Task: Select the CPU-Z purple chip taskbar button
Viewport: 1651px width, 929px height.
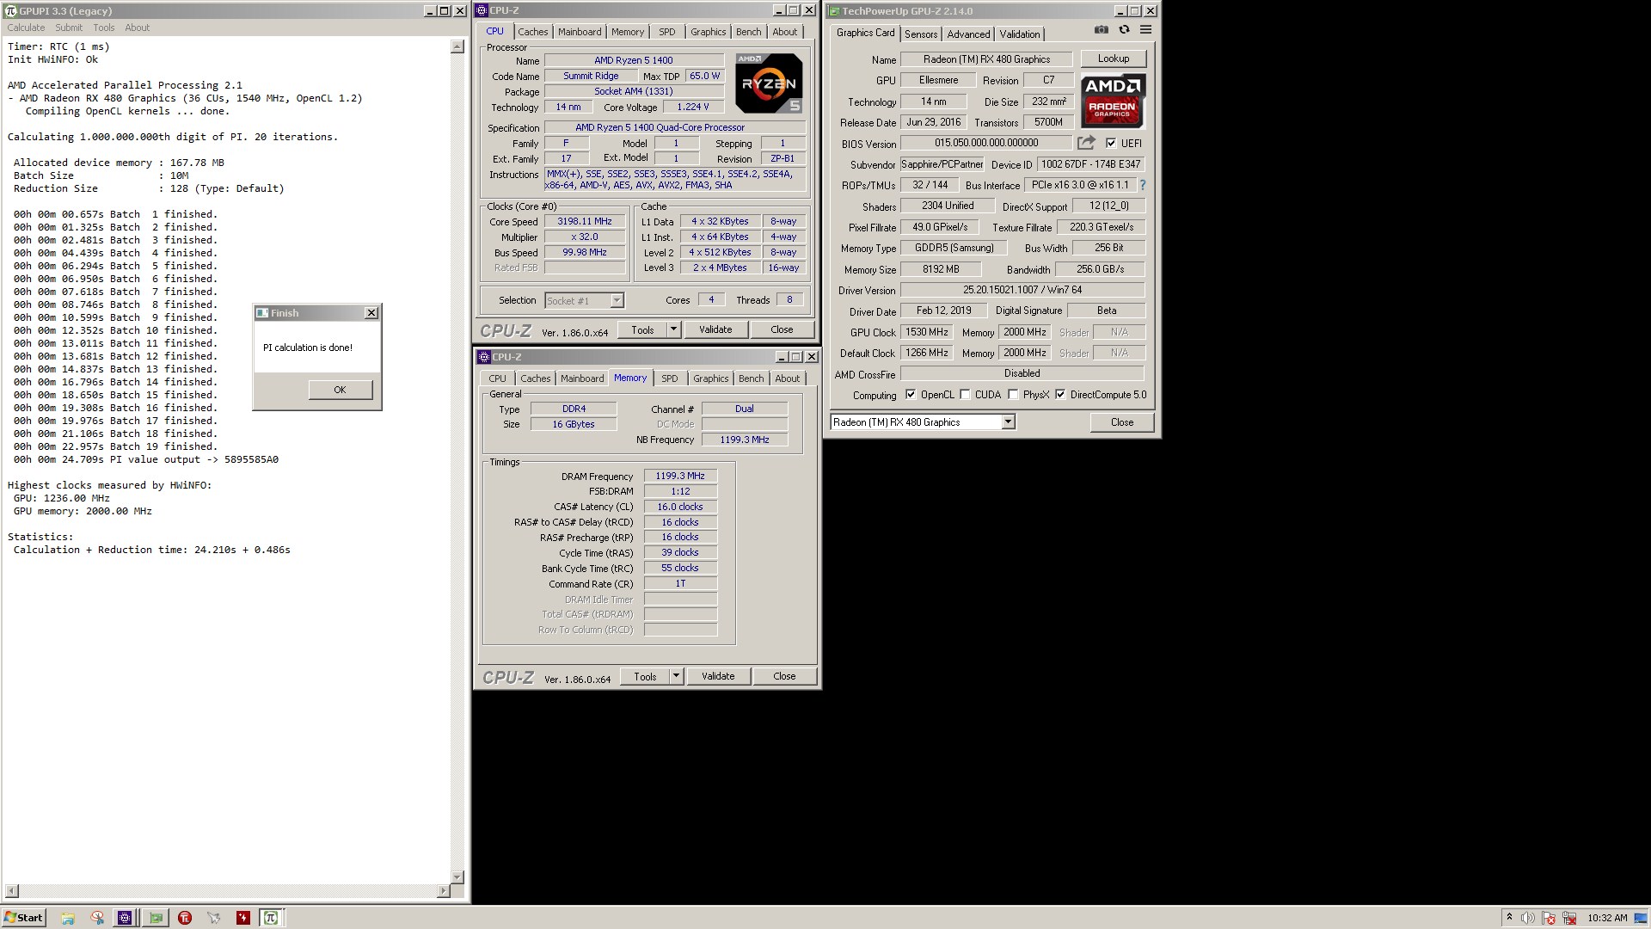Action: point(125,918)
